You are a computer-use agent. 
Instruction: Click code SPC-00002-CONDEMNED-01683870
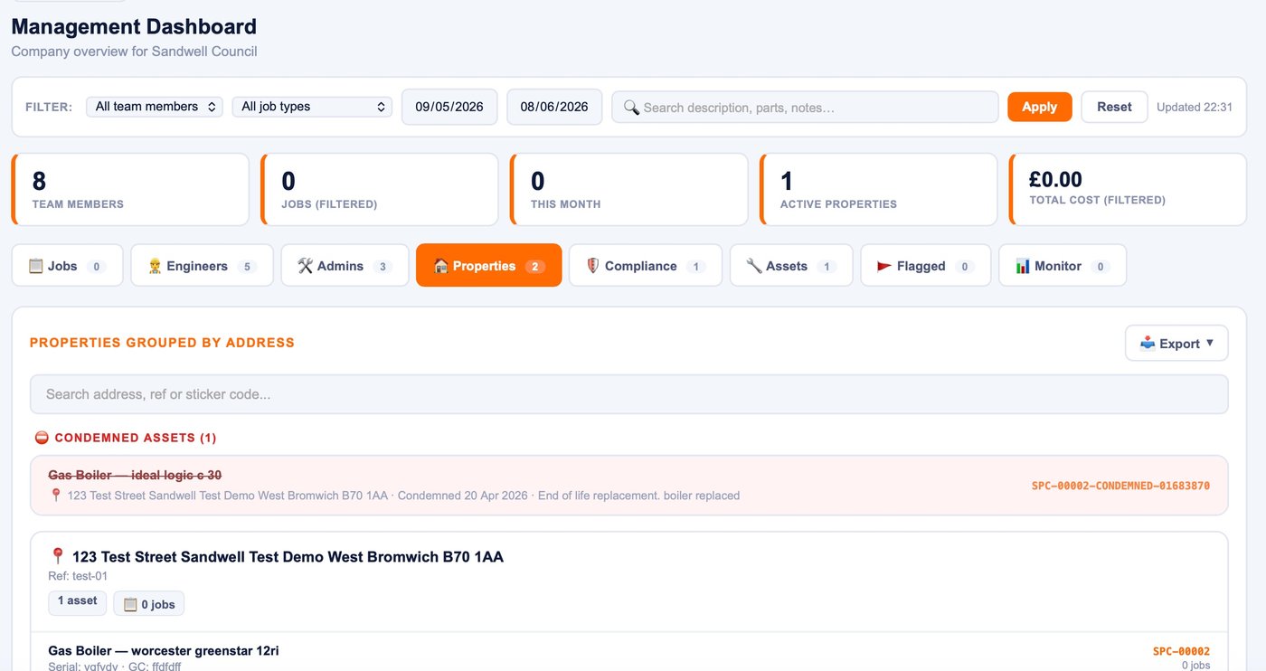(x=1120, y=486)
